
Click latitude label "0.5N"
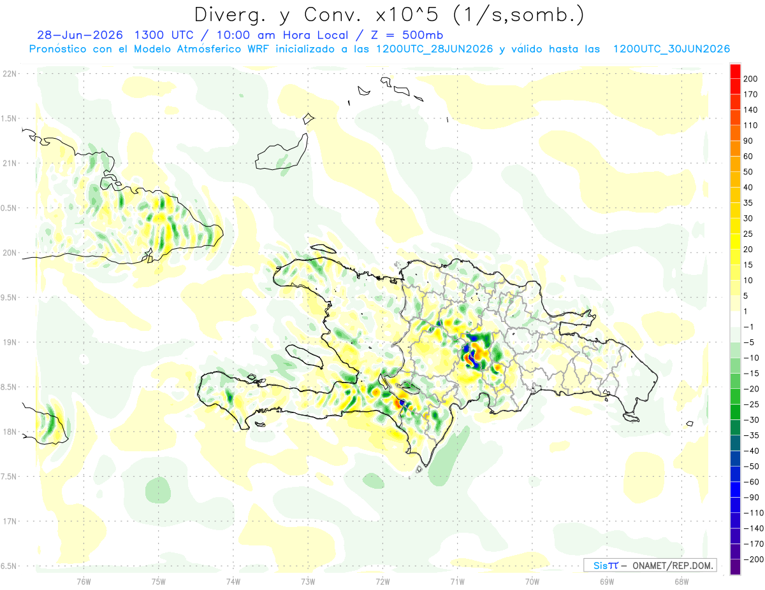point(9,208)
